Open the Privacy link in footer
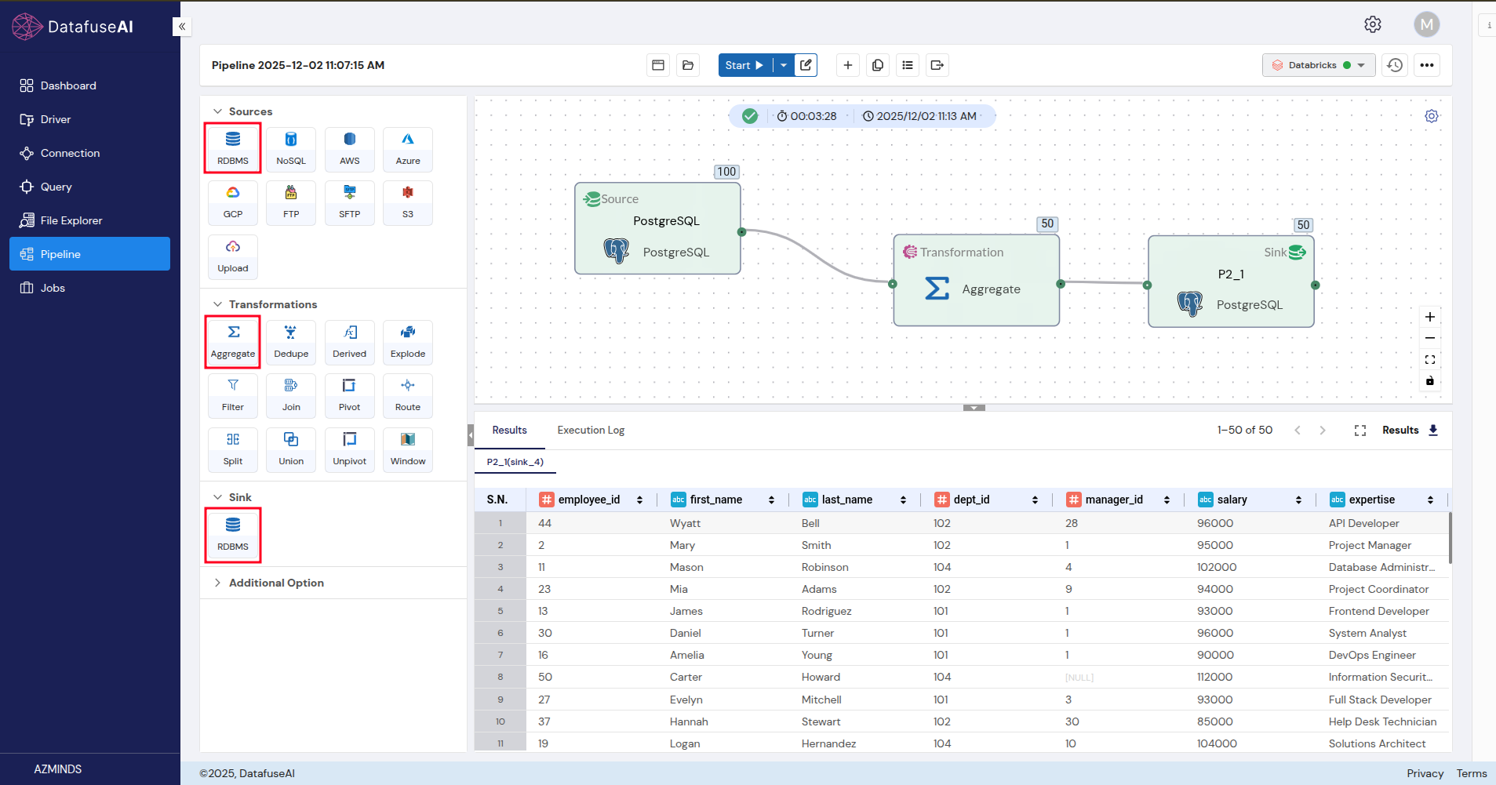 1425,773
